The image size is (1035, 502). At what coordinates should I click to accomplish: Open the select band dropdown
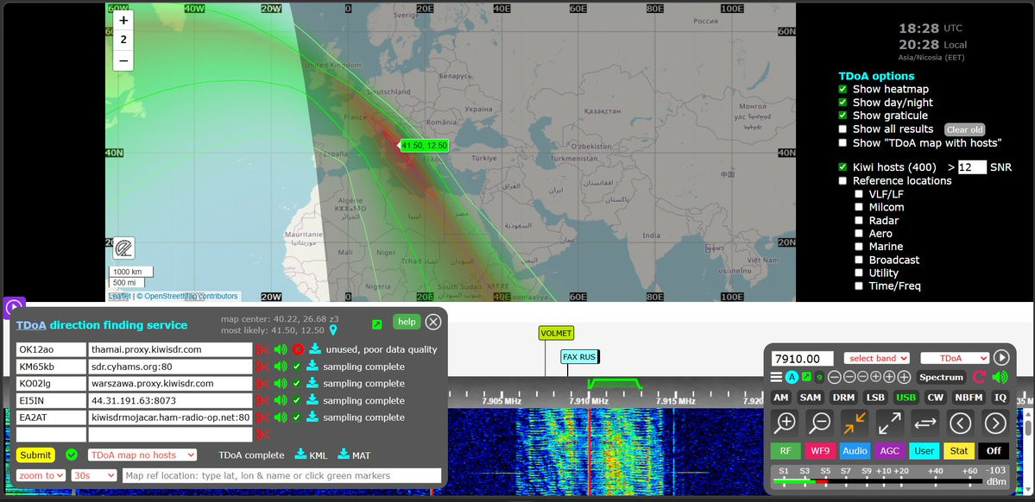878,358
